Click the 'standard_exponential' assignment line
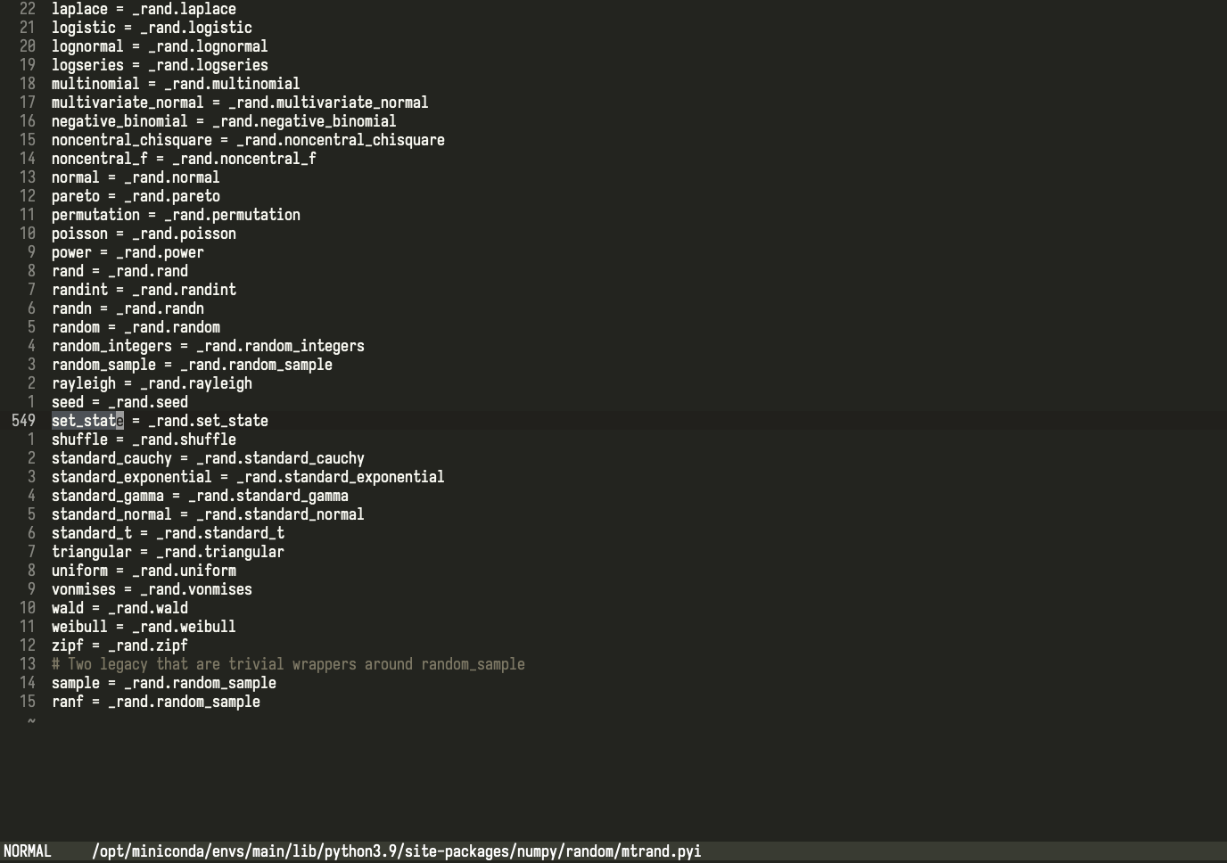 click(248, 477)
